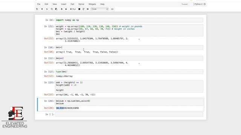Click the empty code cell at bottom
Viewport: 241px width, 135px height.
(x=129, y=114)
